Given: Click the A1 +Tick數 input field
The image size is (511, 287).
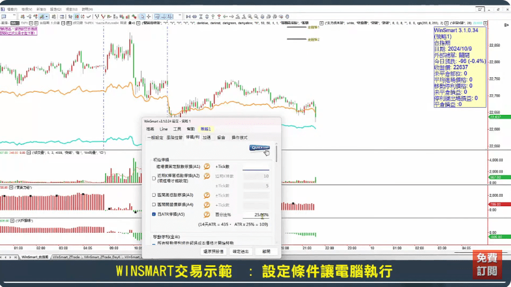Looking at the screenshot, I should click(x=256, y=166).
